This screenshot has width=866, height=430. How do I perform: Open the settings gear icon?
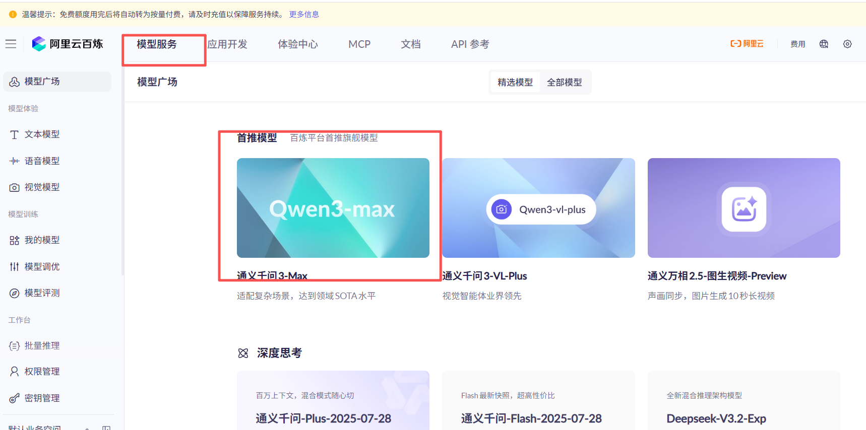[x=847, y=44]
